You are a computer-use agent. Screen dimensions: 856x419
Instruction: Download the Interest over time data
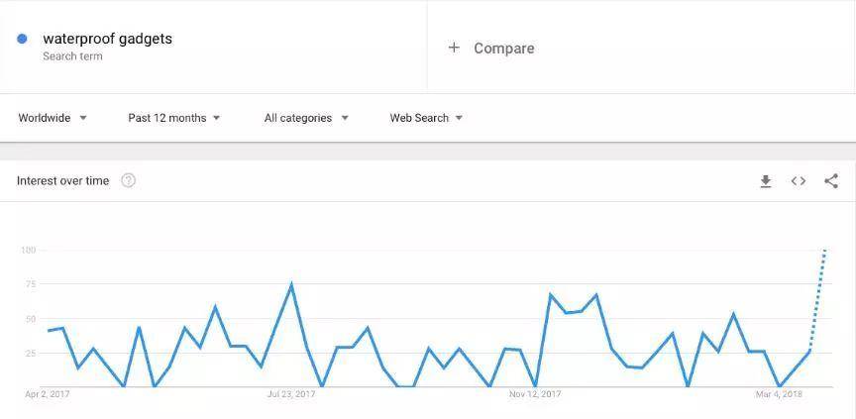point(765,181)
